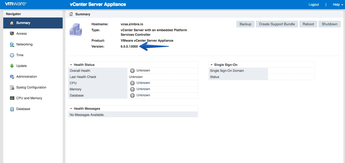Click the Memory unknown status icon

(132, 89)
